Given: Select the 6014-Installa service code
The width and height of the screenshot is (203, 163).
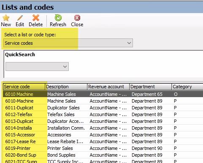Looking at the screenshot, I should tap(19, 128).
